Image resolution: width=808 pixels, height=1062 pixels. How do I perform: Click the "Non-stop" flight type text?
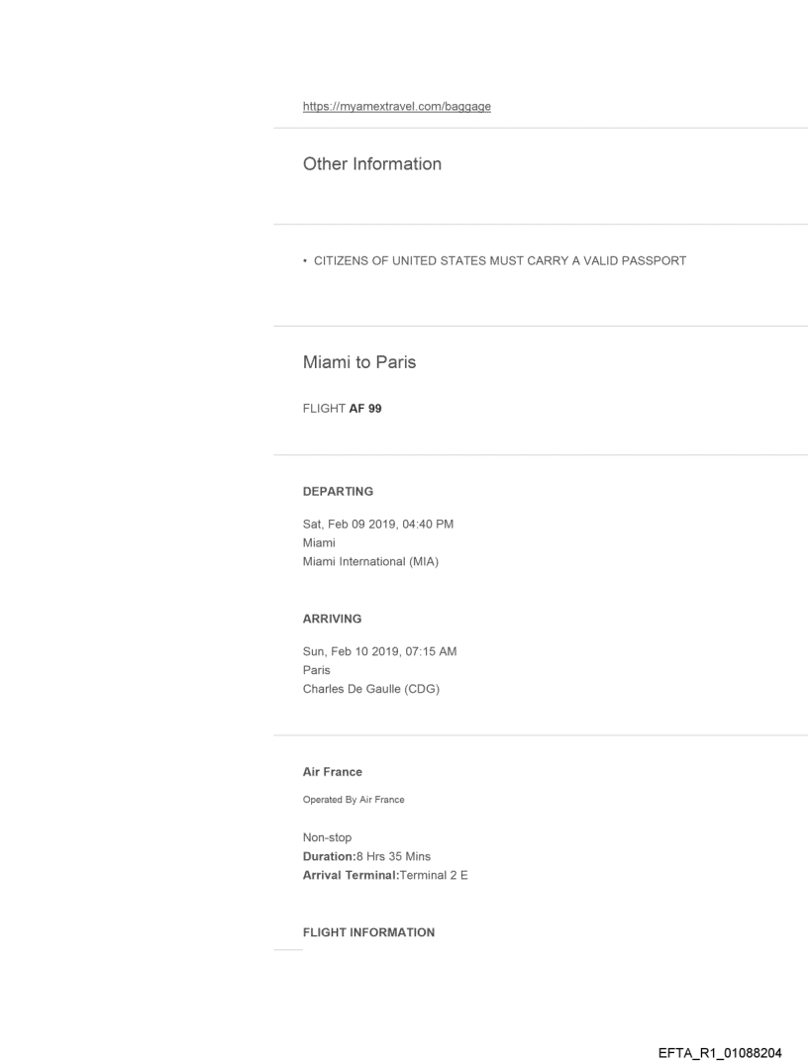pos(327,837)
